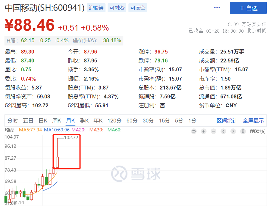
Task: Open the three-dot more options menu
Action: (217, 7)
